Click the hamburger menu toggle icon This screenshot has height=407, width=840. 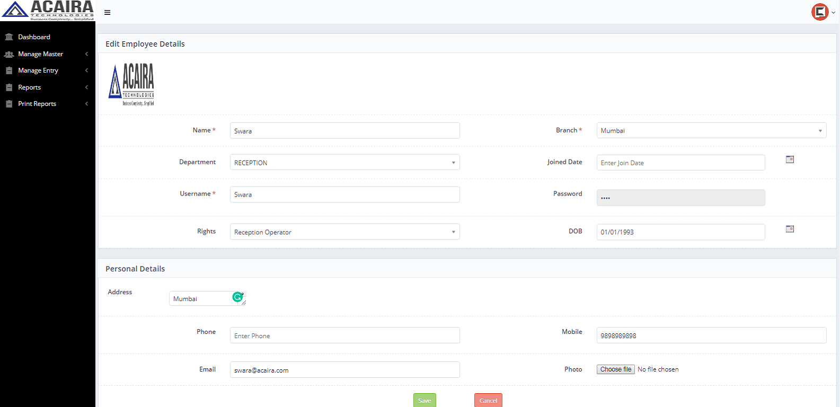pyautogui.click(x=108, y=12)
